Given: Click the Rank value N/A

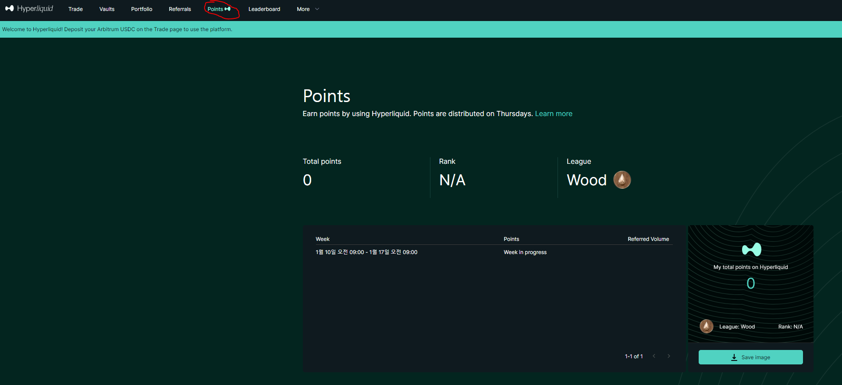Looking at the screenshot, I should click(452, 180).
